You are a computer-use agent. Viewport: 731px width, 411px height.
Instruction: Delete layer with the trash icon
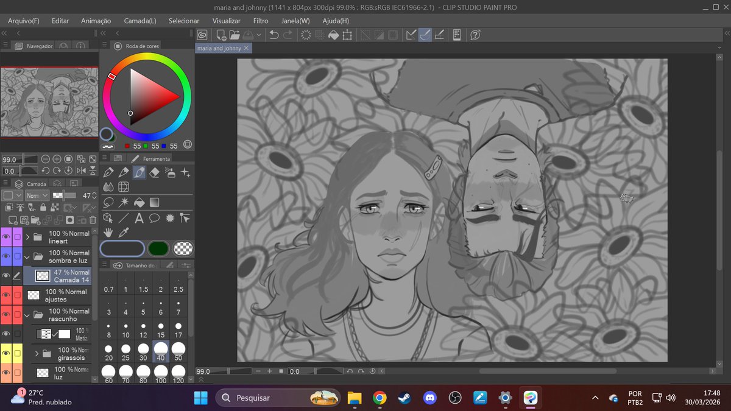93,220
